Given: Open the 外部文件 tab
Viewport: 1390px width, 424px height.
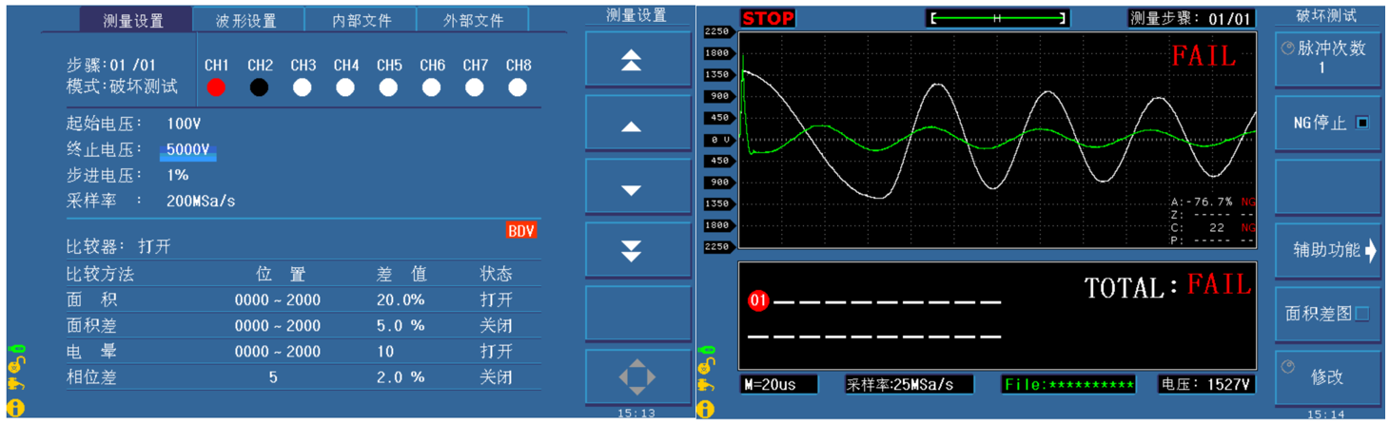Looking at the screenshot, I should point(473,20).
